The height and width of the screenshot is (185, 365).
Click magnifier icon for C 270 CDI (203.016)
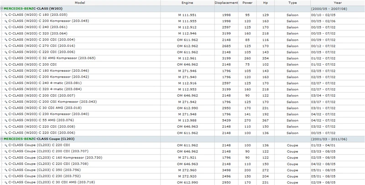[x=6, y=46]
